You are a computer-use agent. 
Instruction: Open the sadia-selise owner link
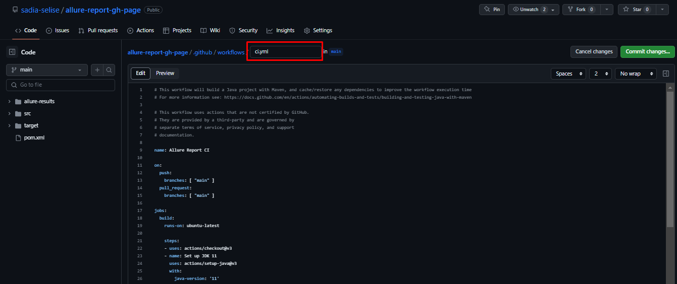(x=40, y=10)
